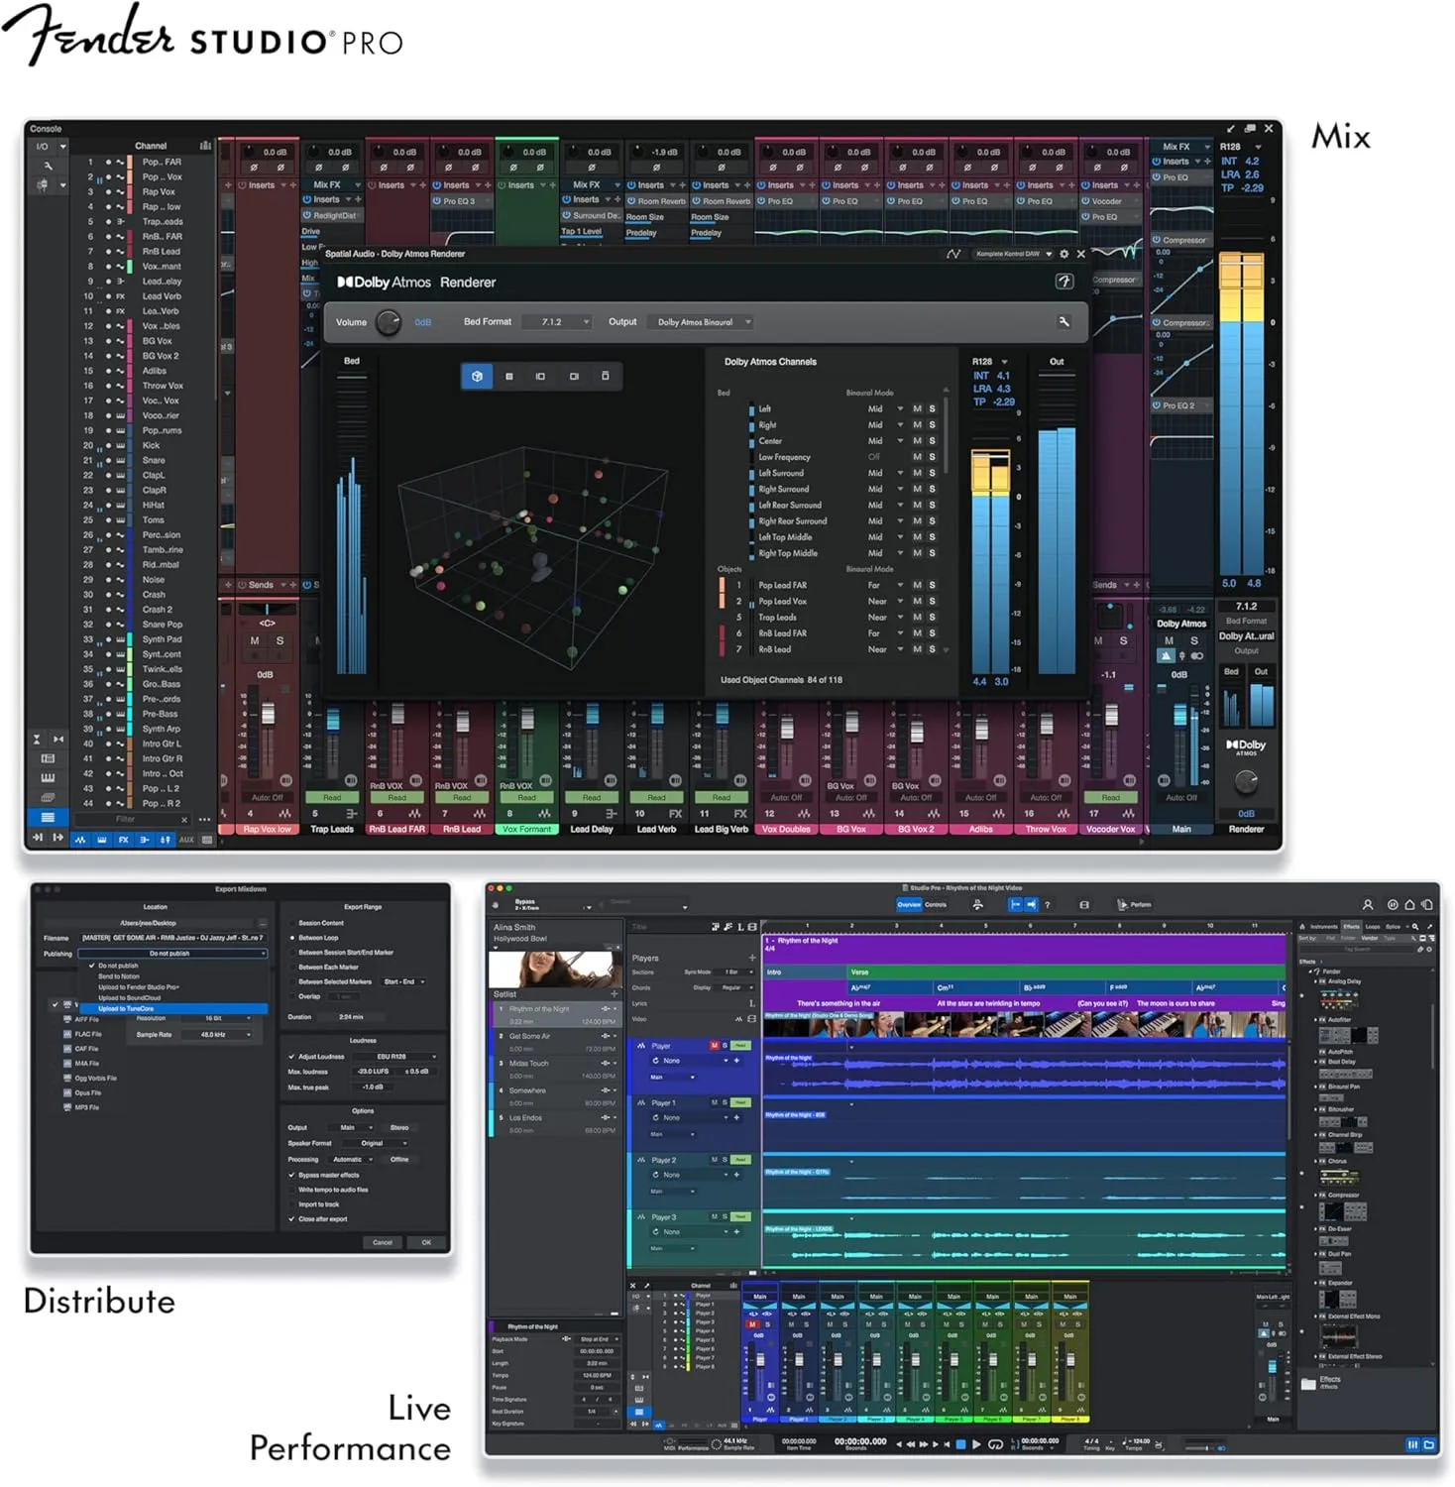Mute the Left Surround bed channel
The width and height of the screenshot is (1455, 1487).
[x=917, y=473]
